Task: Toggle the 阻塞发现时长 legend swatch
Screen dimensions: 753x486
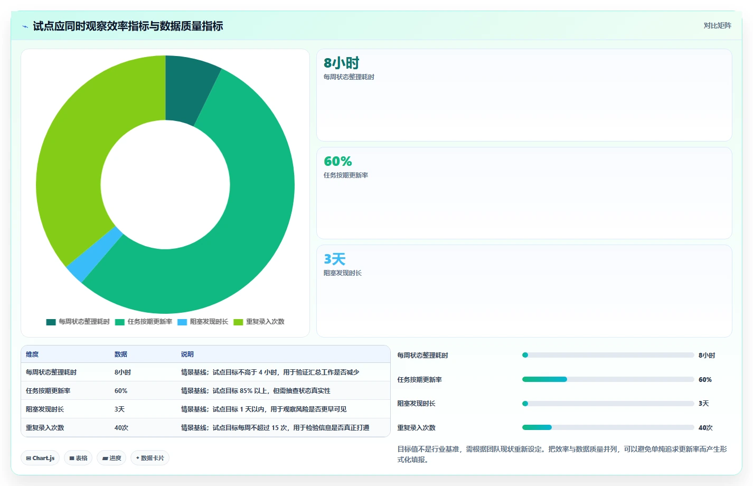Action: [x=182, y=322]
